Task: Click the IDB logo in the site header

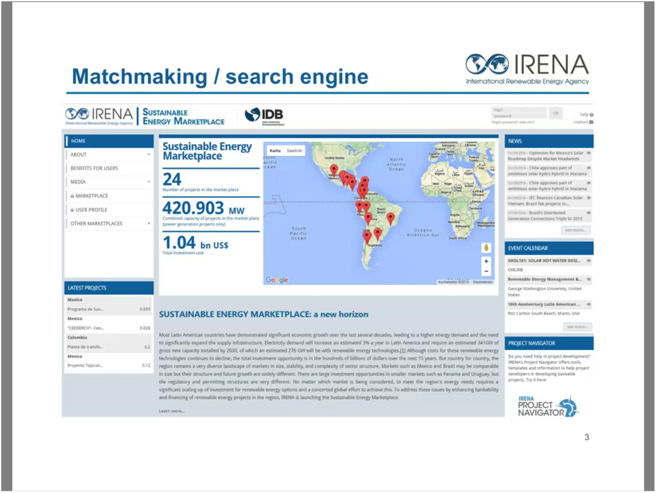Action: [x=264, y=116]
